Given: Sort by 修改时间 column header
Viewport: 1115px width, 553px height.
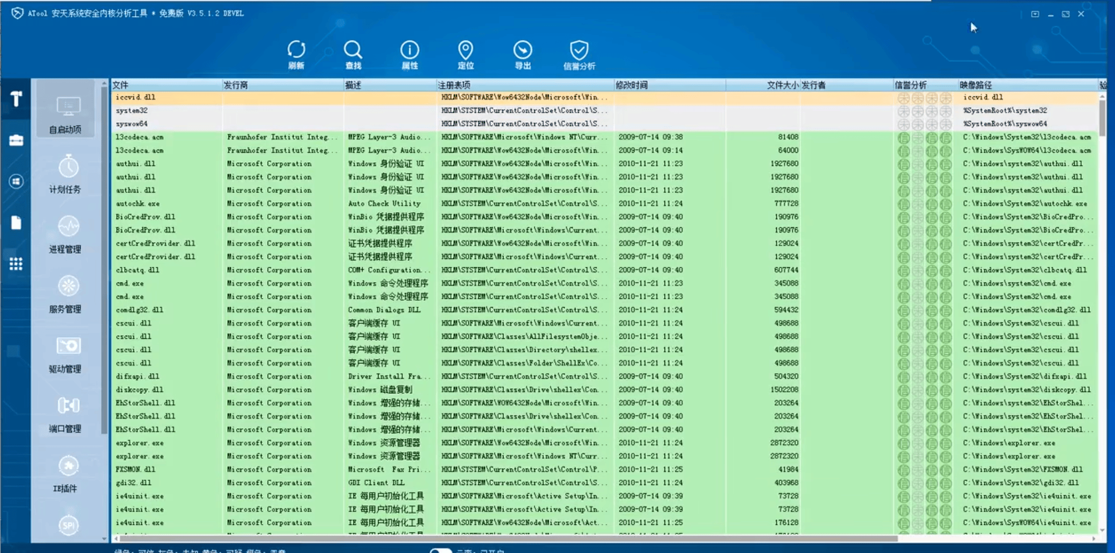Looking at the screenshot, I should [x=670, y=85].
